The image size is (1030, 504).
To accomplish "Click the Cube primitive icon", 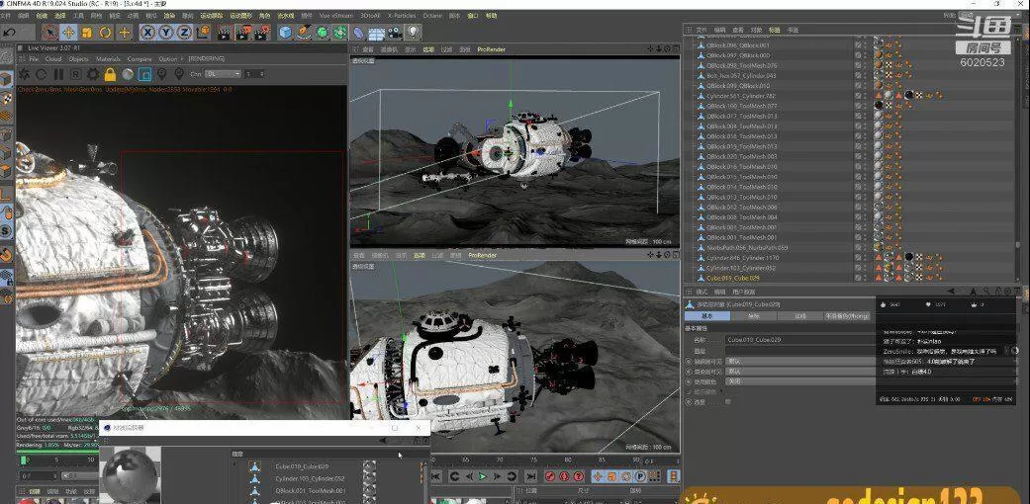I will pyautogui.click(x=286, y=33).
